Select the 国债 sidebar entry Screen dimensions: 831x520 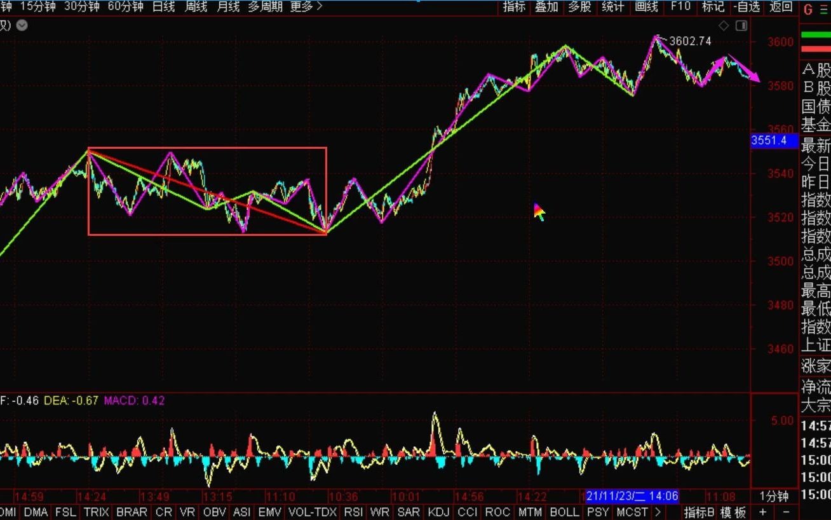[816, 106]
